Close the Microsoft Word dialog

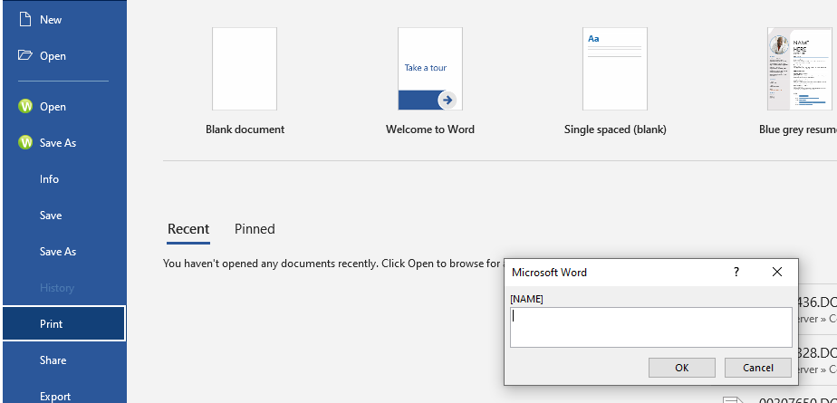point(776,272)
